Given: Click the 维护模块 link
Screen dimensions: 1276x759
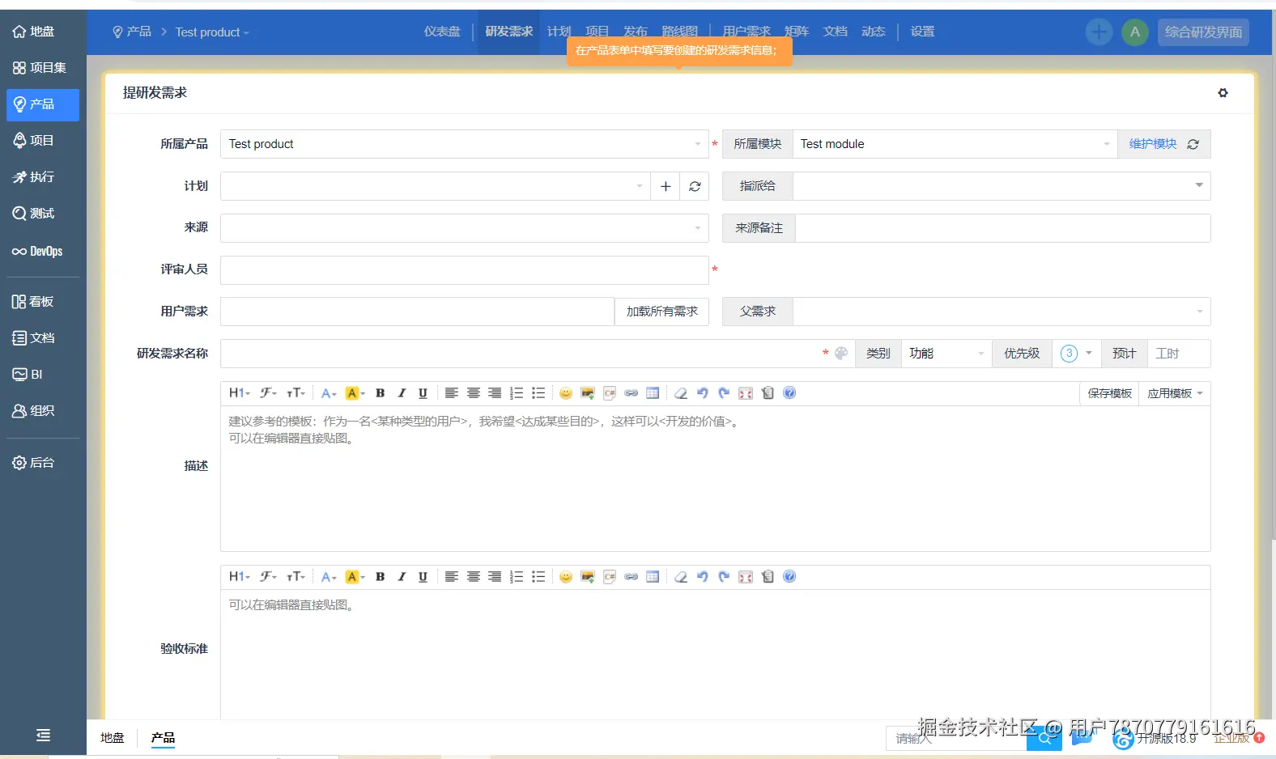Looking at the screenshot, I should [1153, 144].
